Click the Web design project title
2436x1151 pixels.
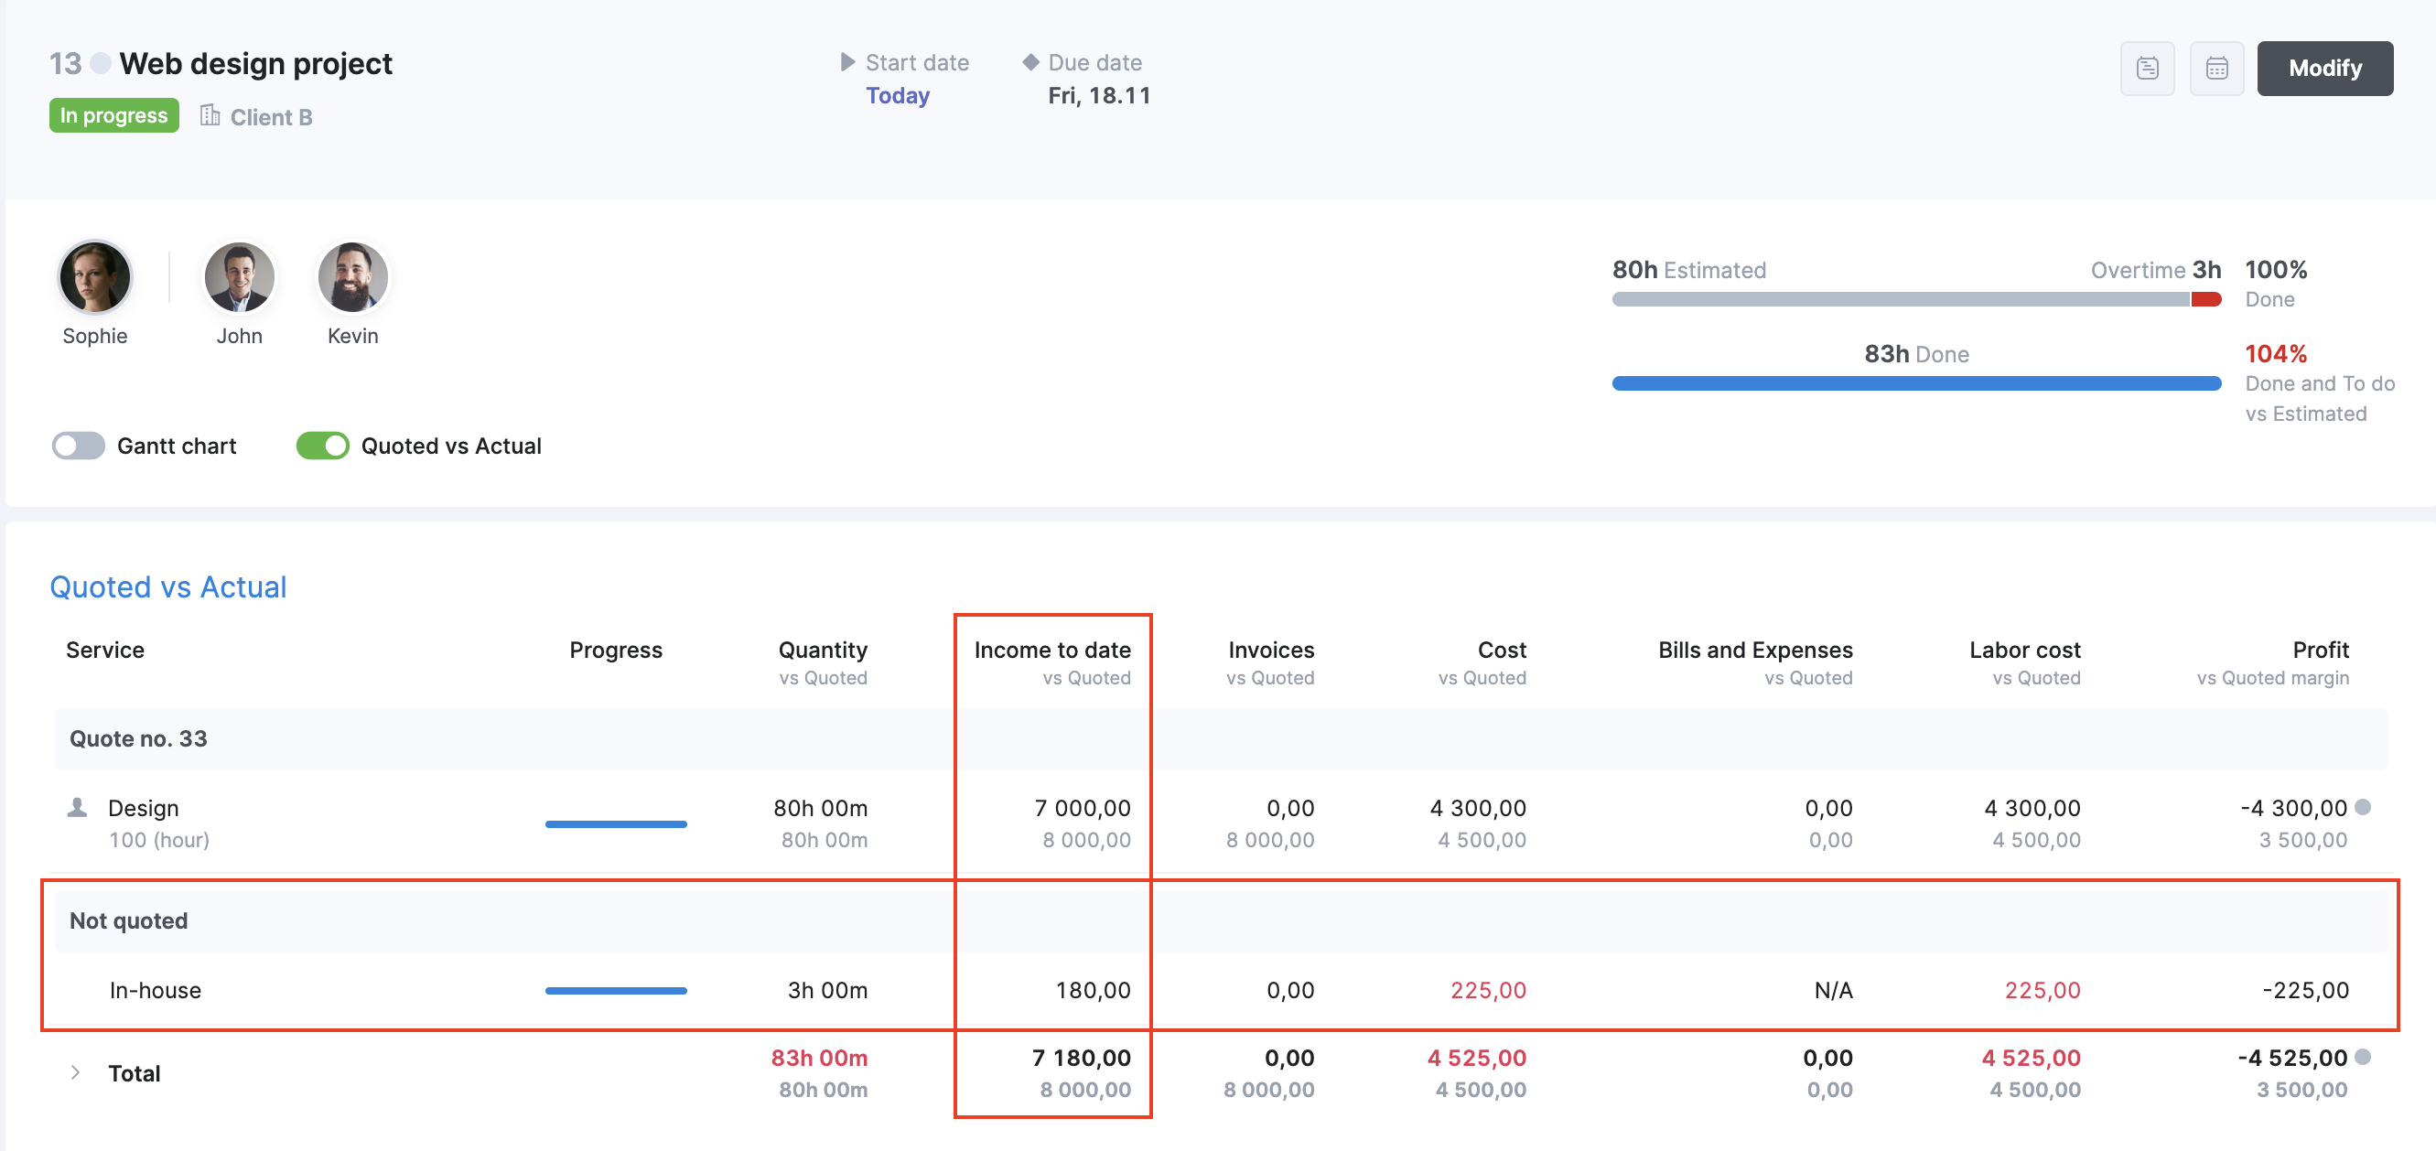[x=255, y=63]
